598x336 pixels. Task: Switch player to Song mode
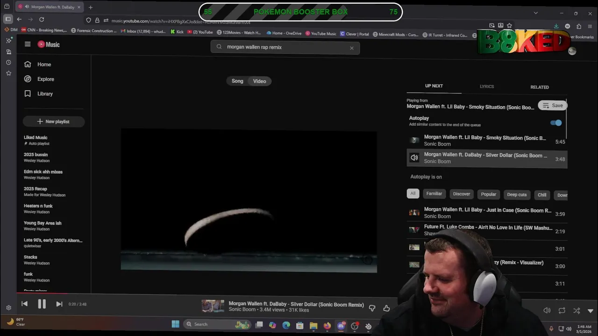[237, 81]
